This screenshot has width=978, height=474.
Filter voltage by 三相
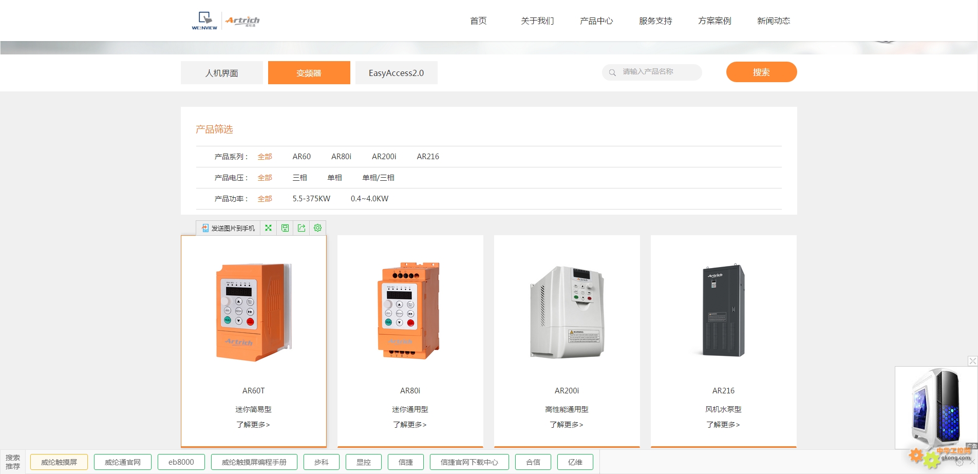(299, 178)
